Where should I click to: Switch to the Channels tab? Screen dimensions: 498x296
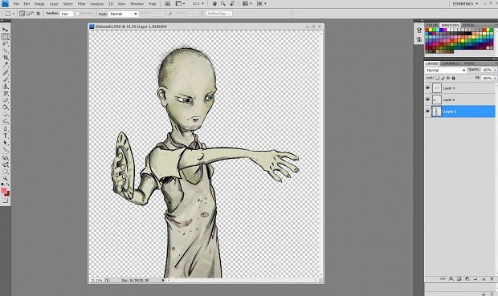pos(451,63)
